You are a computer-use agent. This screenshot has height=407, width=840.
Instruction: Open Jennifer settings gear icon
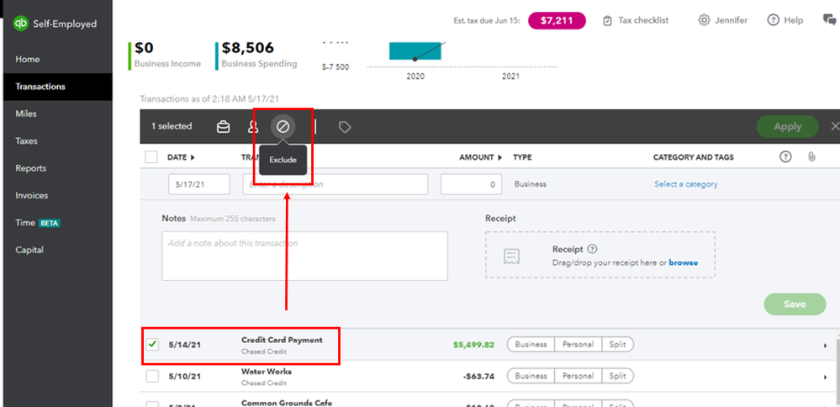[704, 20]
